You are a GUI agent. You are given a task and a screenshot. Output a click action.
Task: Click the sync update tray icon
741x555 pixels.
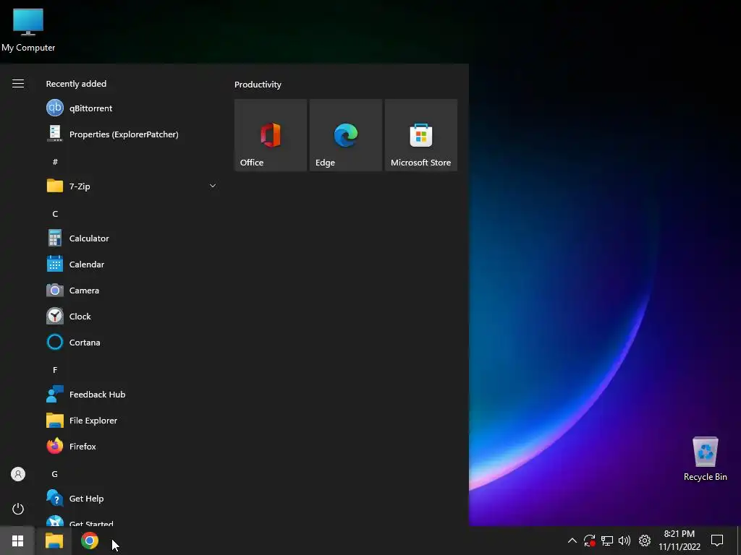click(589, 541)
